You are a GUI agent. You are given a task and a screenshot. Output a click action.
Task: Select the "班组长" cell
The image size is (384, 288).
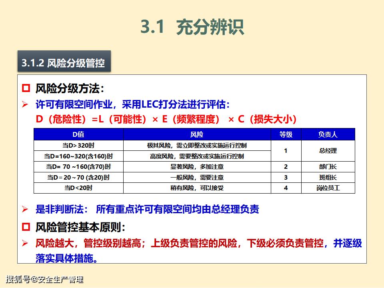pos(328,178)
